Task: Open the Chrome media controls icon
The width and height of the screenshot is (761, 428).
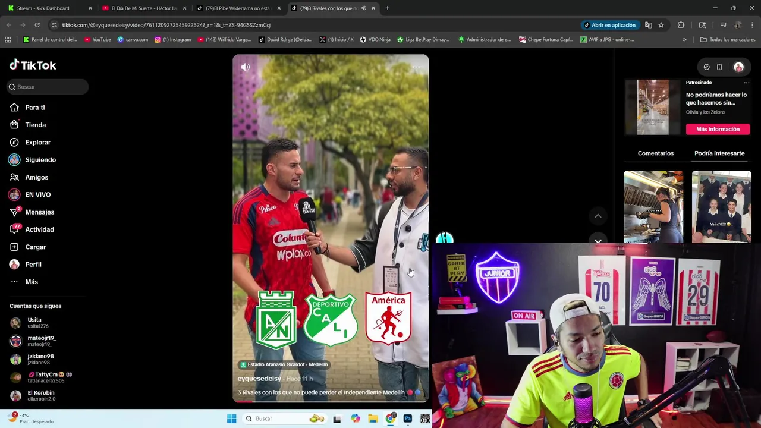Action: tap(724, 25)
